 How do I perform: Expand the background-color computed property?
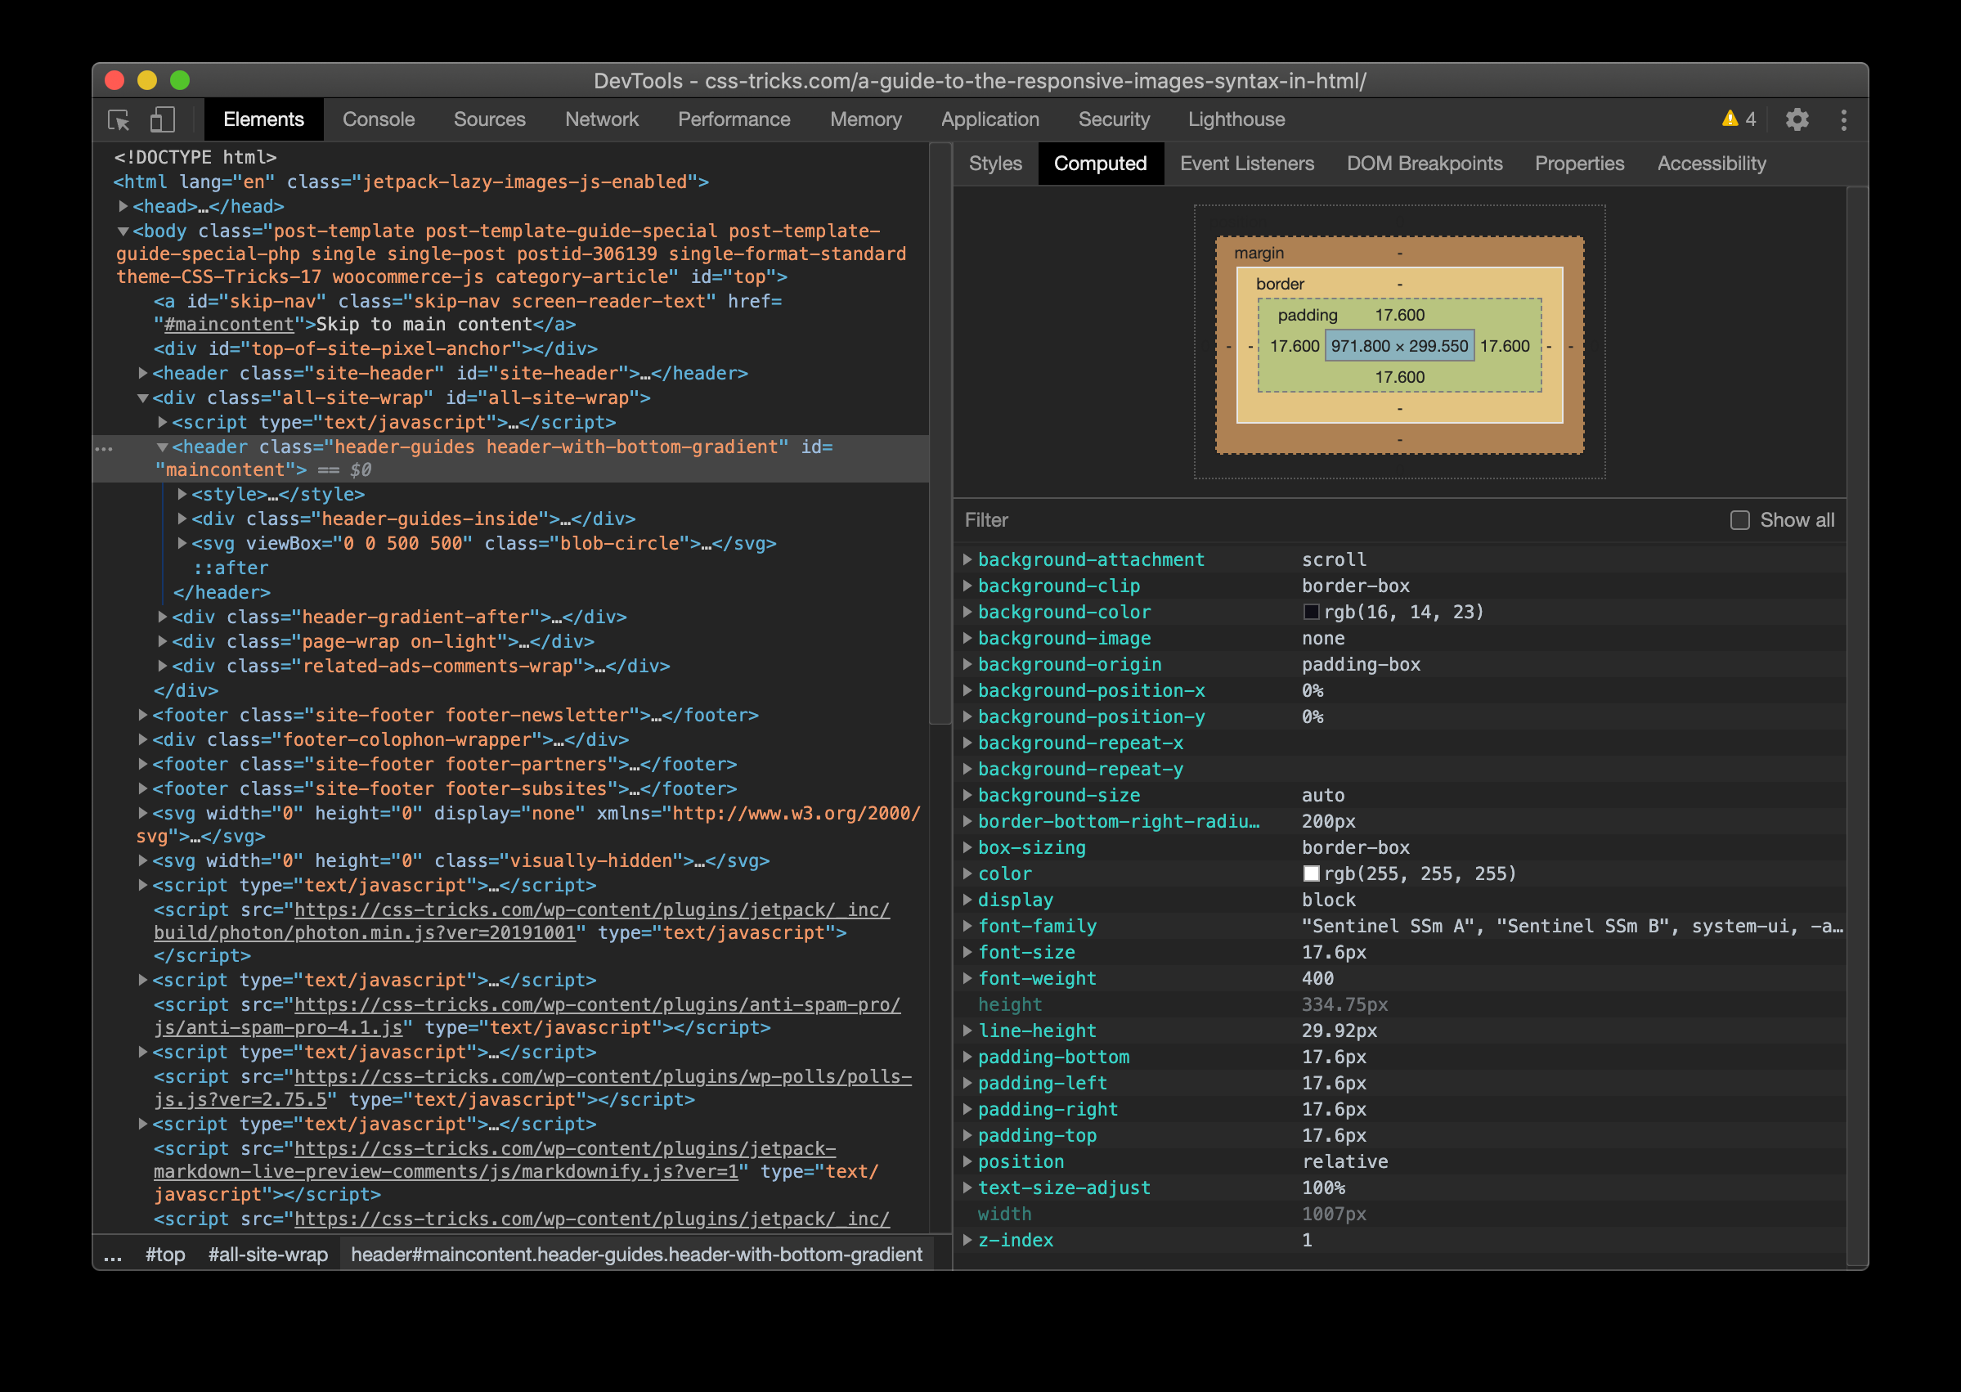967,612
